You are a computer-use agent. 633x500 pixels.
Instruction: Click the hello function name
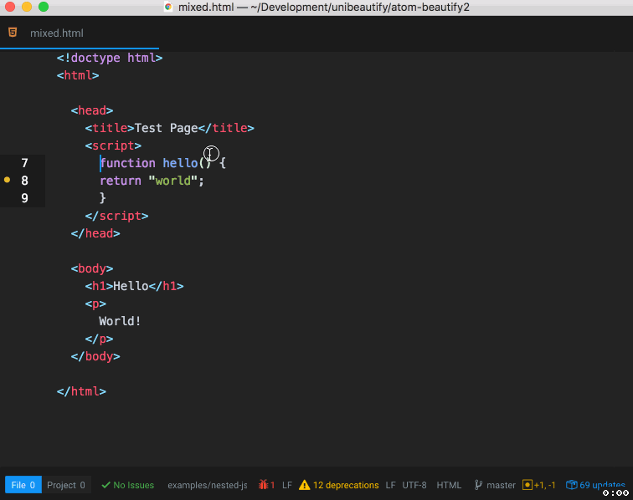[180, 163]
